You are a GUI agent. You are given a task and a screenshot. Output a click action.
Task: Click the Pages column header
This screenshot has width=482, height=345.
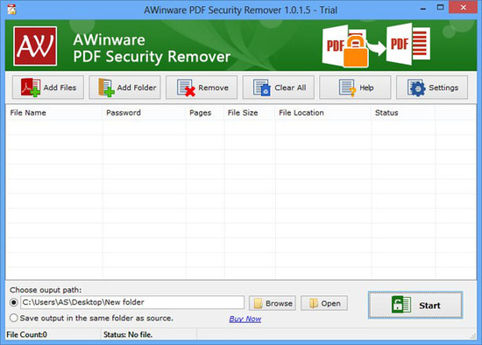click(205, 113)
